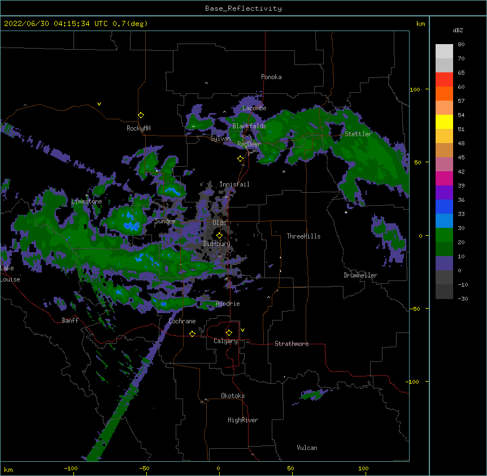Viewport: 487px width, 476px height.
Task: Click the RockyMH label
Action: (138, 128)
